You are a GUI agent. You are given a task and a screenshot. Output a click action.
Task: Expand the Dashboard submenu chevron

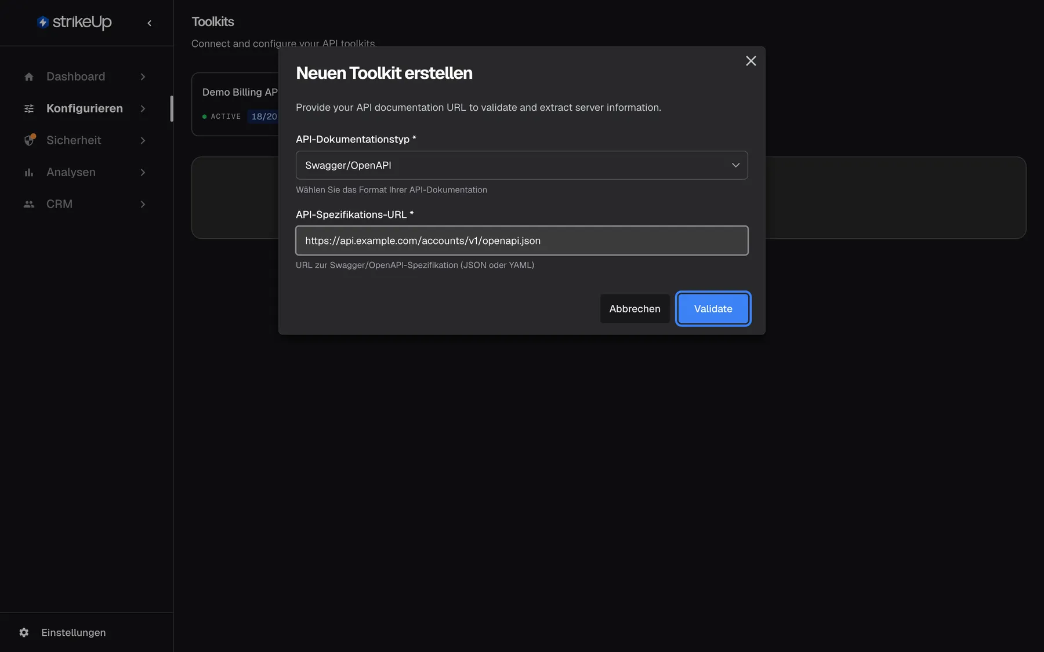pos(143,77)
